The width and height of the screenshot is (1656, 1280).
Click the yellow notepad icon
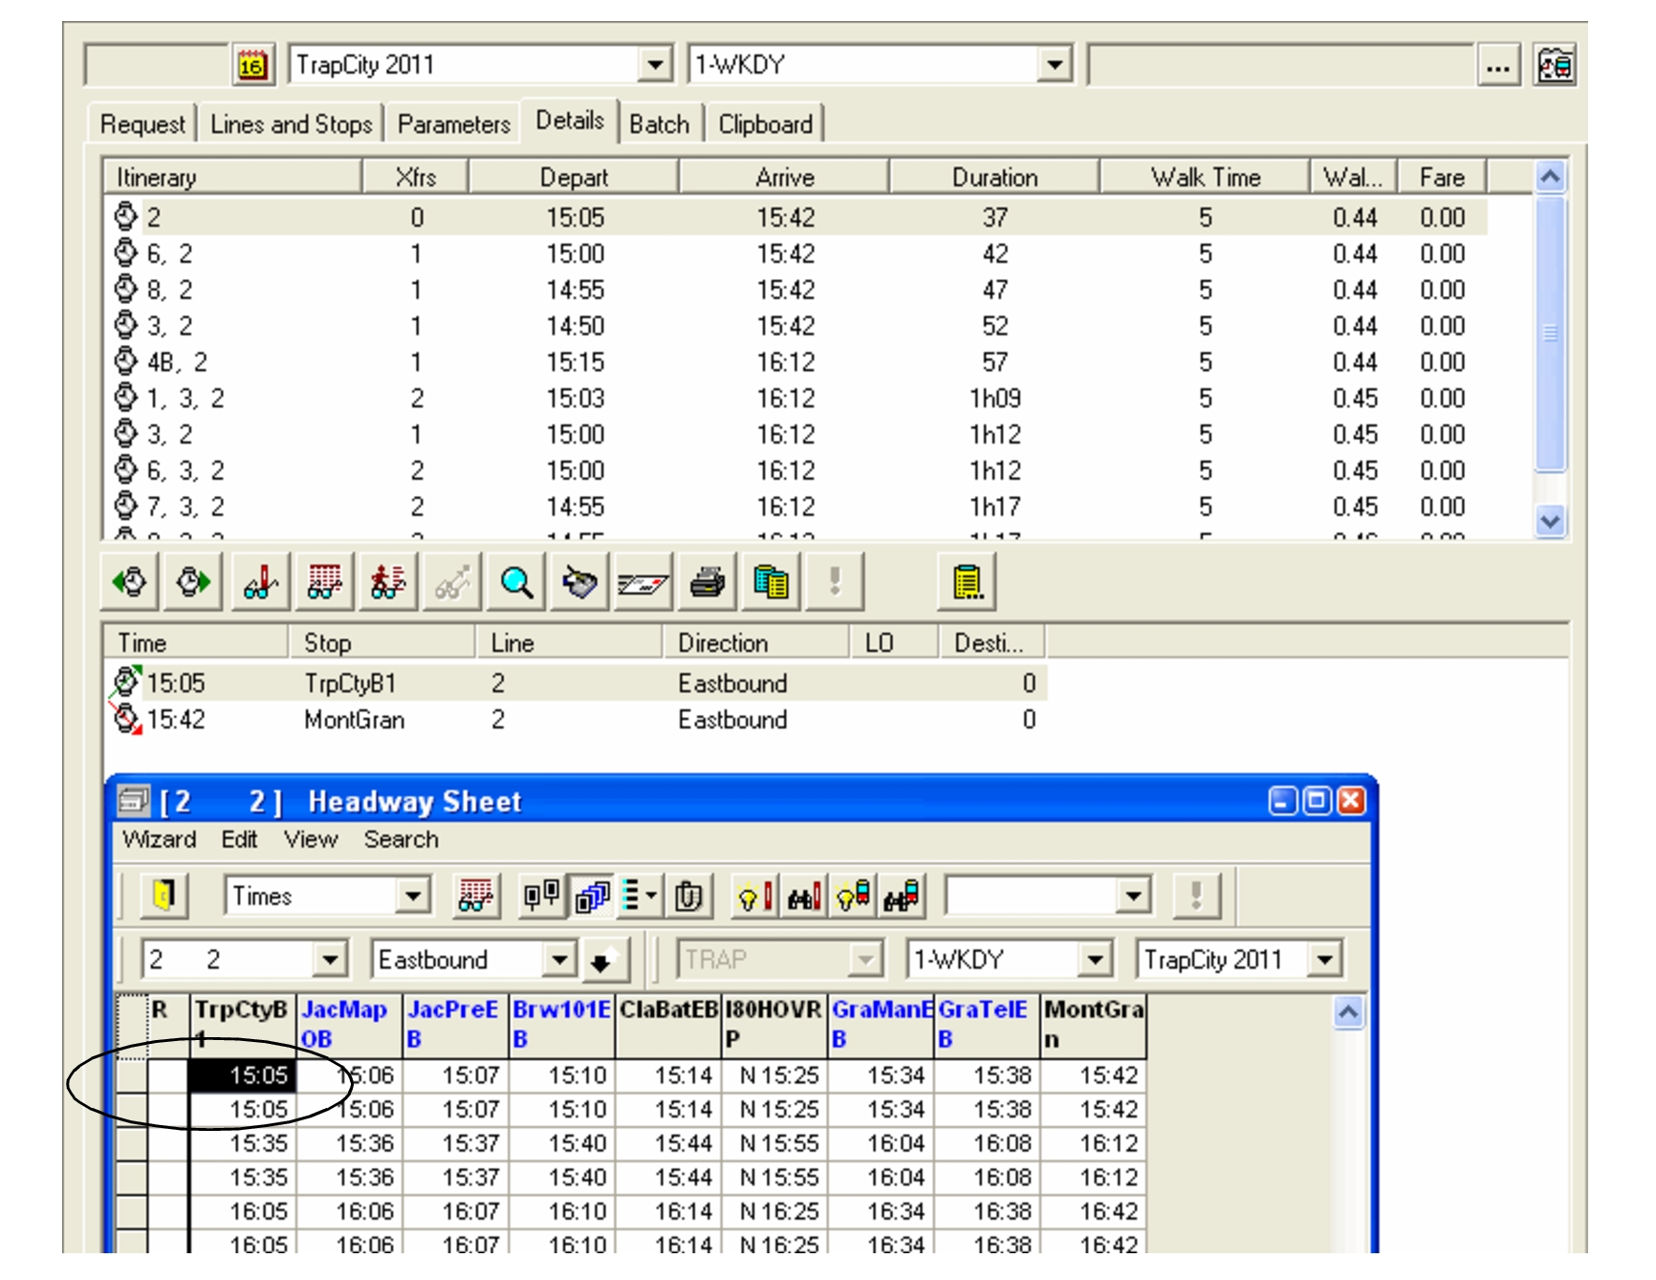point(968,581)
